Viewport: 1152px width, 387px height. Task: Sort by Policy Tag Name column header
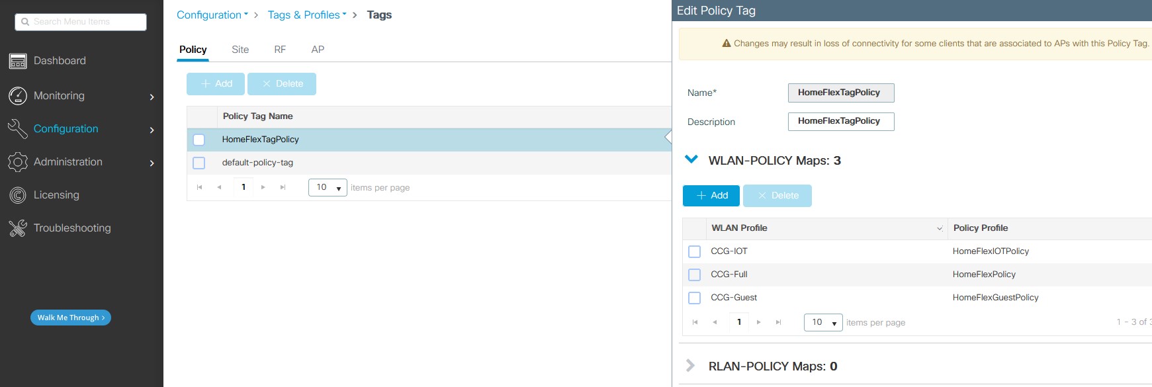pos(257,116)
